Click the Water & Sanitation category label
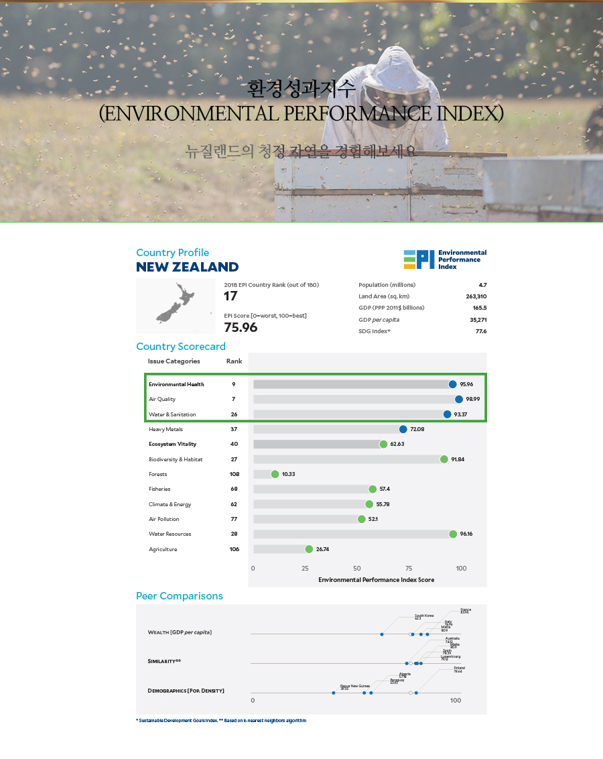This screenshot has width=603, height=759. coord(172,414)
